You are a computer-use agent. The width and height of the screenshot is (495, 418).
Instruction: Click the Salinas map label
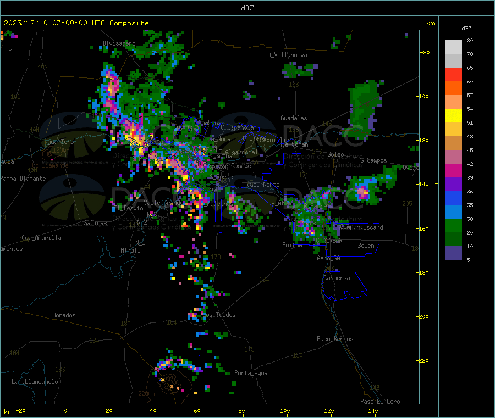tap(95, 223)
